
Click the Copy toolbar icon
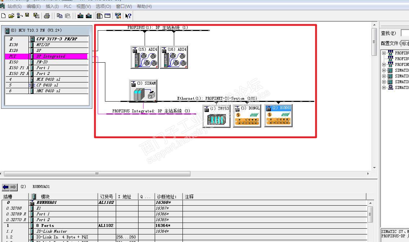pos(60,15)
